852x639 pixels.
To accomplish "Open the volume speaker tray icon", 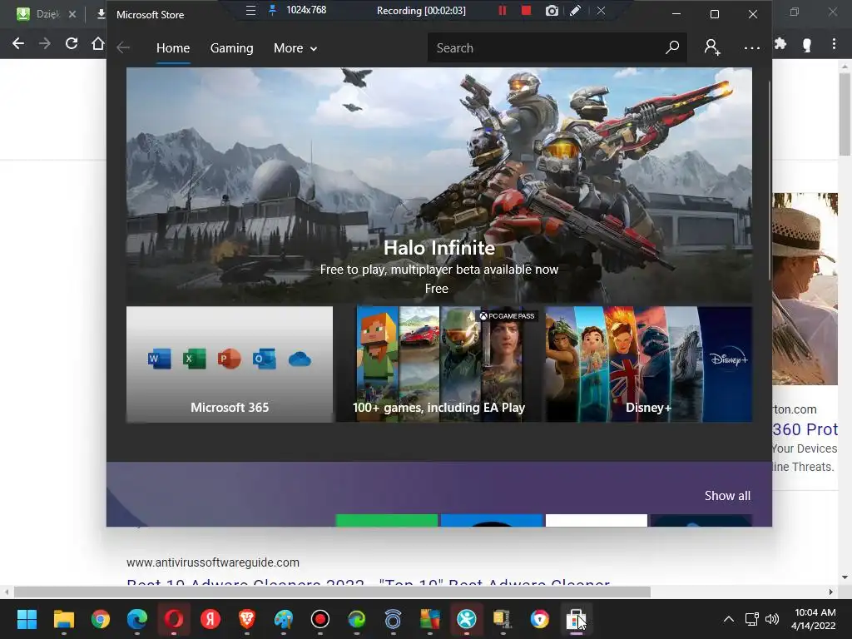I will click(x=771, y=619).
